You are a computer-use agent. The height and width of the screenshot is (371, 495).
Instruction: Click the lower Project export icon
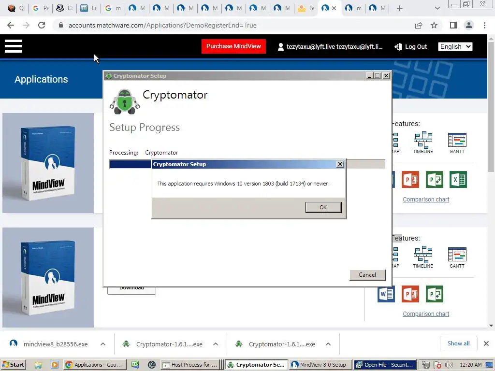pos(435,294)
